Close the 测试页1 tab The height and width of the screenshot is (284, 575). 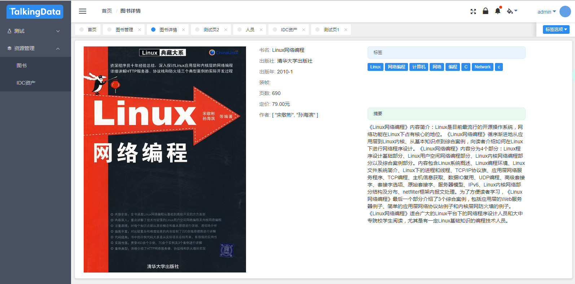tap(346, 30)
